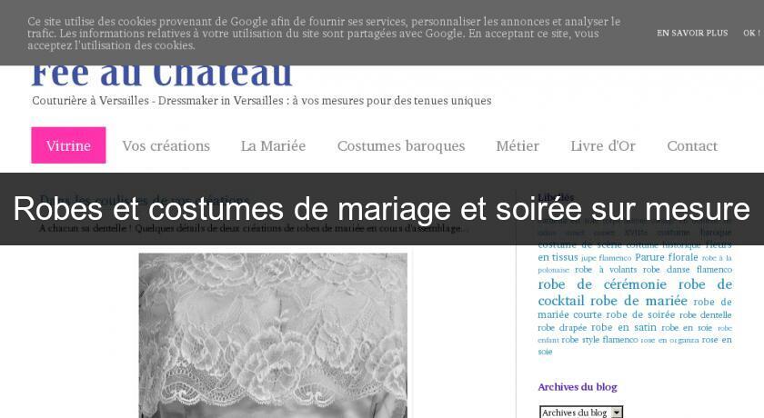Open 'Parure florale' tag
This screenshot has width=764, height=418.
(x=666, y=257)
